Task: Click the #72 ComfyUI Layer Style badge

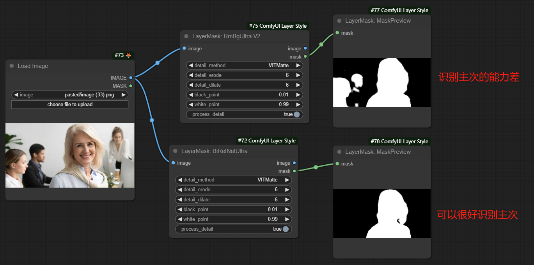Action: pos(266,141)
